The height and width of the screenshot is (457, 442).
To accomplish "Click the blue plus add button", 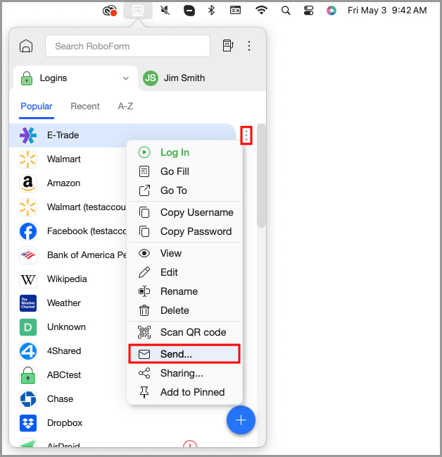I will point(241,420).
